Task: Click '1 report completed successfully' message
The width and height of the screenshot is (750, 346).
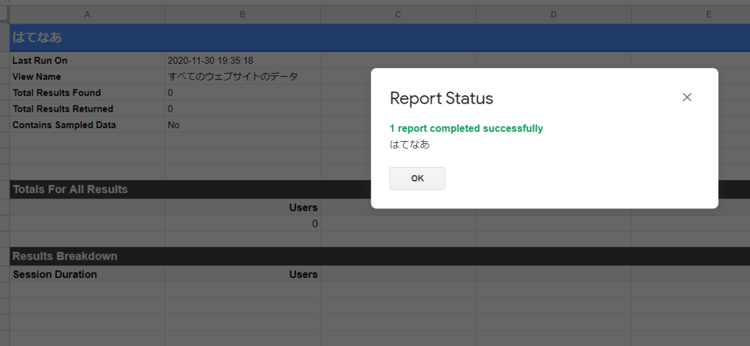Action: click(x=466, y=129)
